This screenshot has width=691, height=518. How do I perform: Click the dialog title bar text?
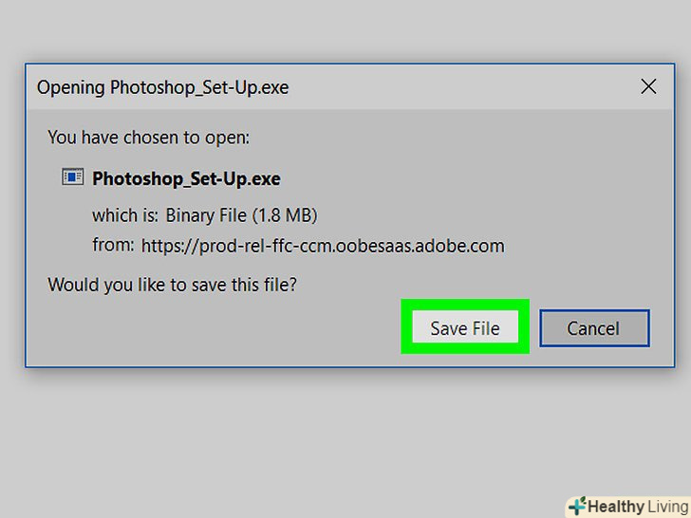tap(162, 88)
